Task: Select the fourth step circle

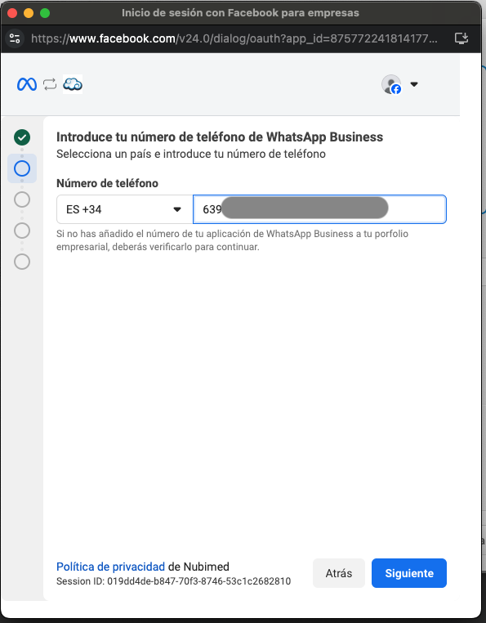Action: coord(22,231)
